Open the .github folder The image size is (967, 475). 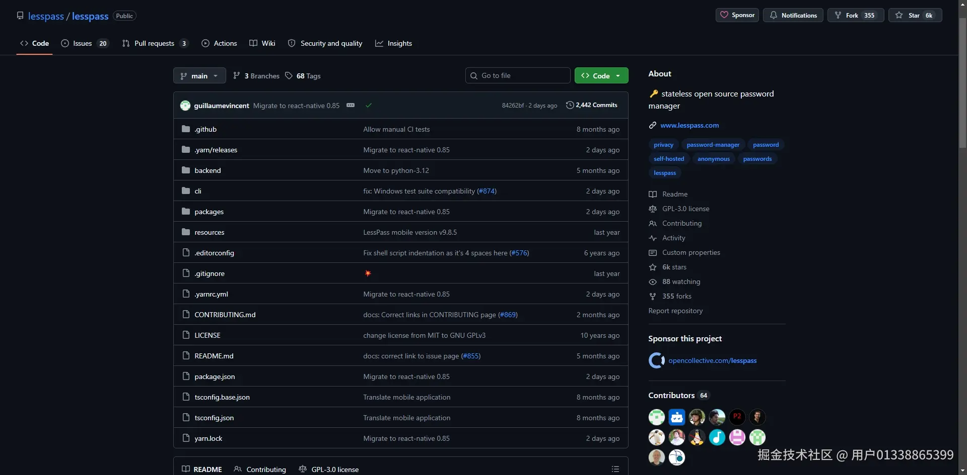point(205,129)
